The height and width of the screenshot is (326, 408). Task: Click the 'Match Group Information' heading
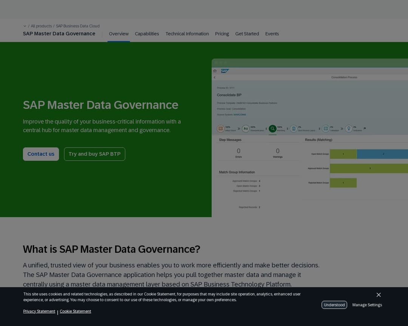click(237, 172)
